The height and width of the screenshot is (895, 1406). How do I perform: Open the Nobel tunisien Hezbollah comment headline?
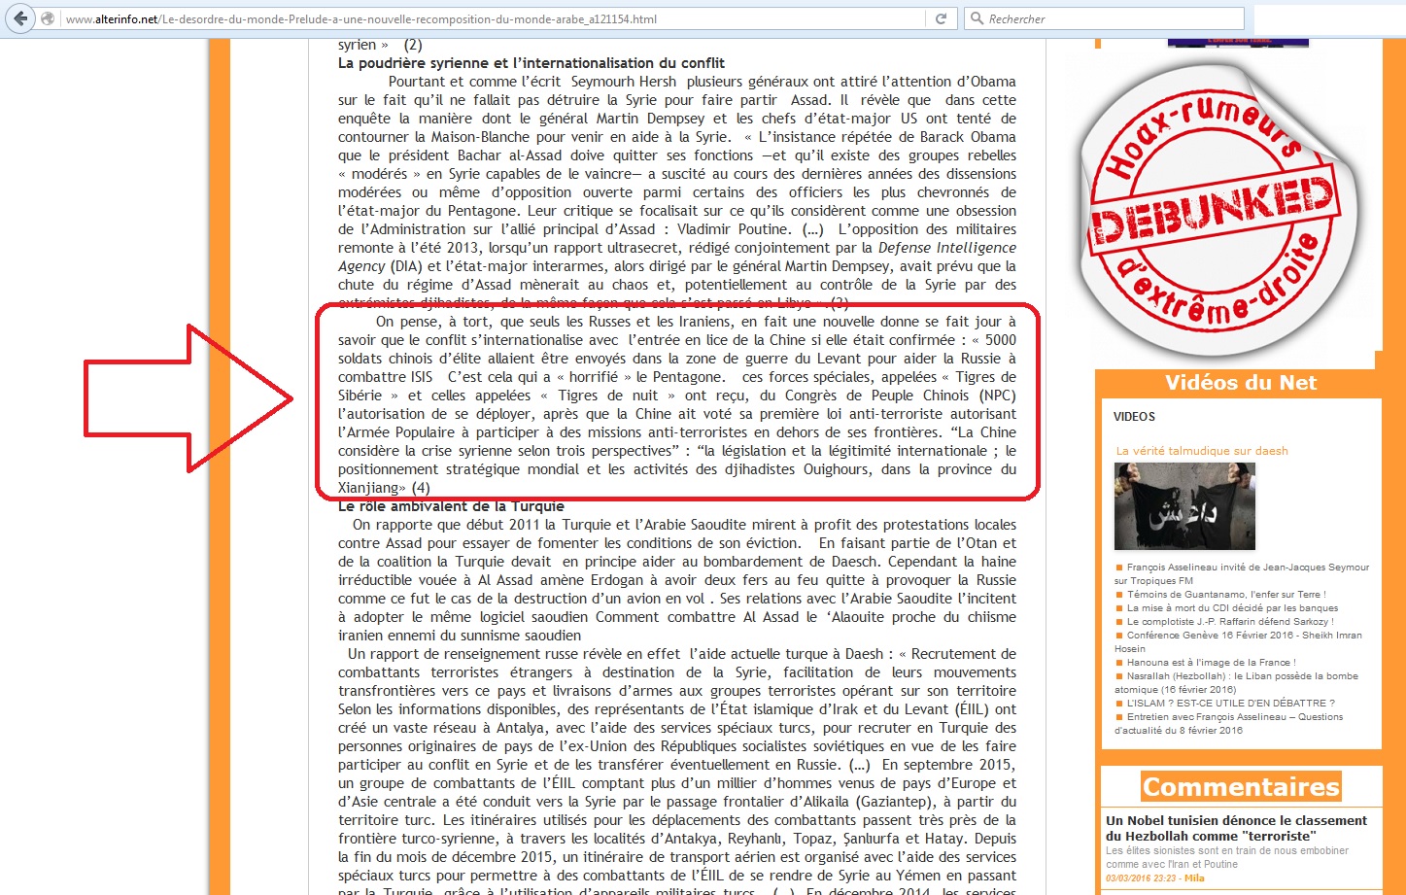[x=1236, y=828]
